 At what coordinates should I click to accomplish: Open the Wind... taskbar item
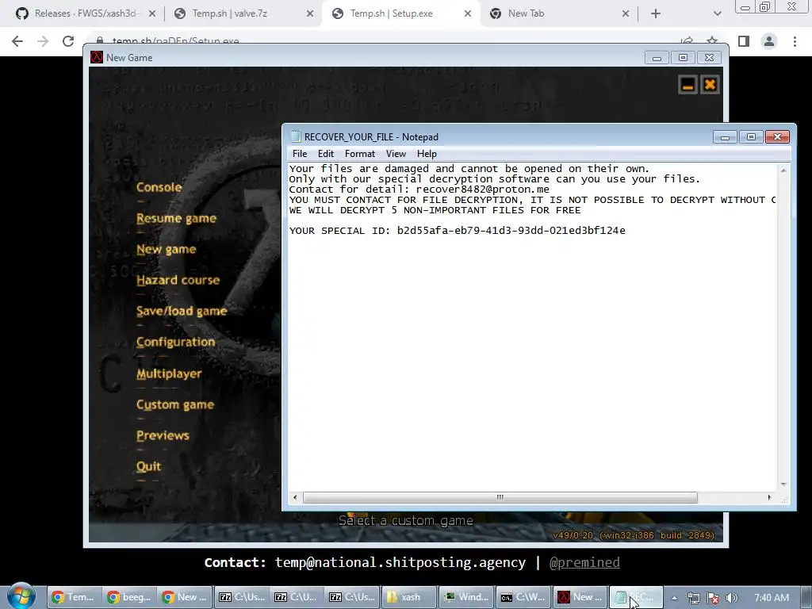[466, 597]
